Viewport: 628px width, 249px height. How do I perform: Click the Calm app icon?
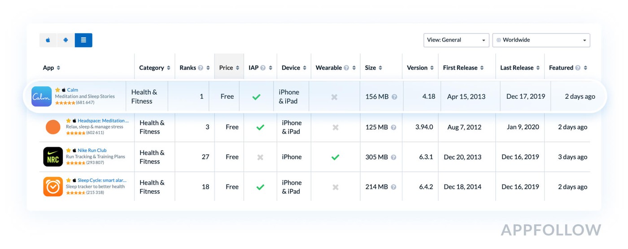(41, 96)
